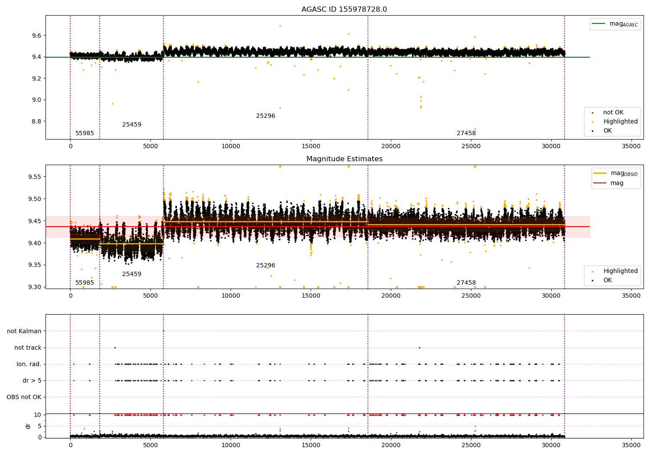Click "Highlighted" legend entry in AGASC plot
The image size is (650, 455).
(x=614, y=122)
